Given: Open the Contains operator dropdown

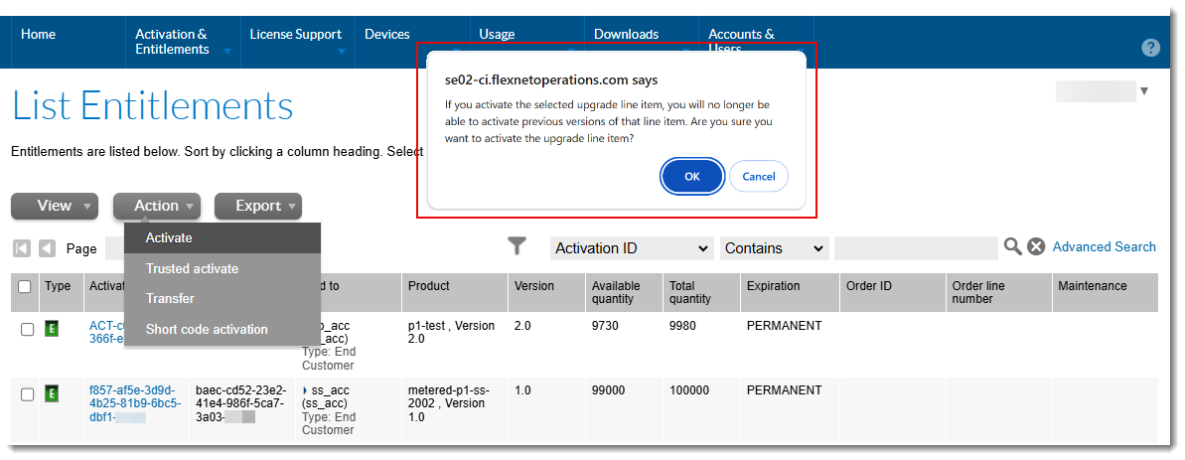Looking at the screenshot, I should (774, 248).
